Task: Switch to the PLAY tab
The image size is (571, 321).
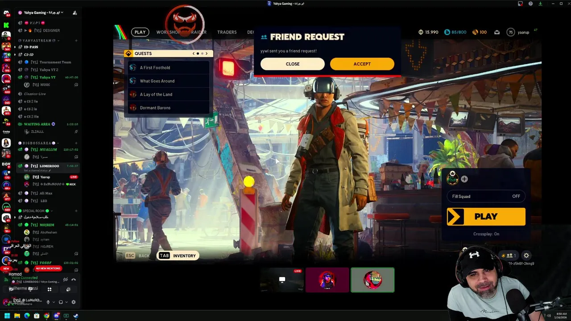Action: 140,32
